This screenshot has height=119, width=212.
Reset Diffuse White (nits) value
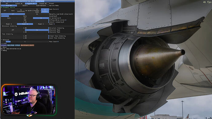click(x=66, y=20)
